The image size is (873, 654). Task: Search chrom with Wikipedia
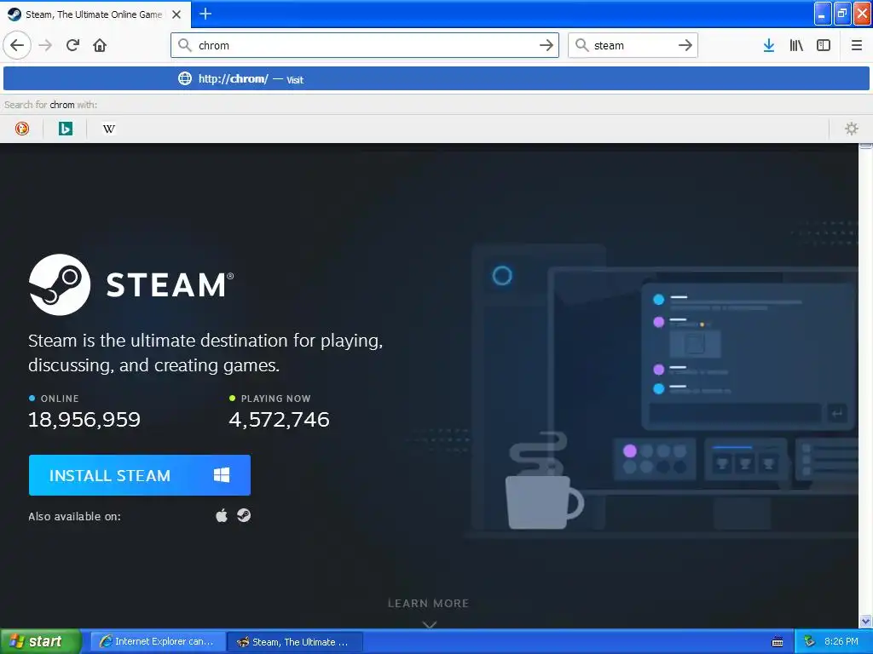(x=109, y=129)
